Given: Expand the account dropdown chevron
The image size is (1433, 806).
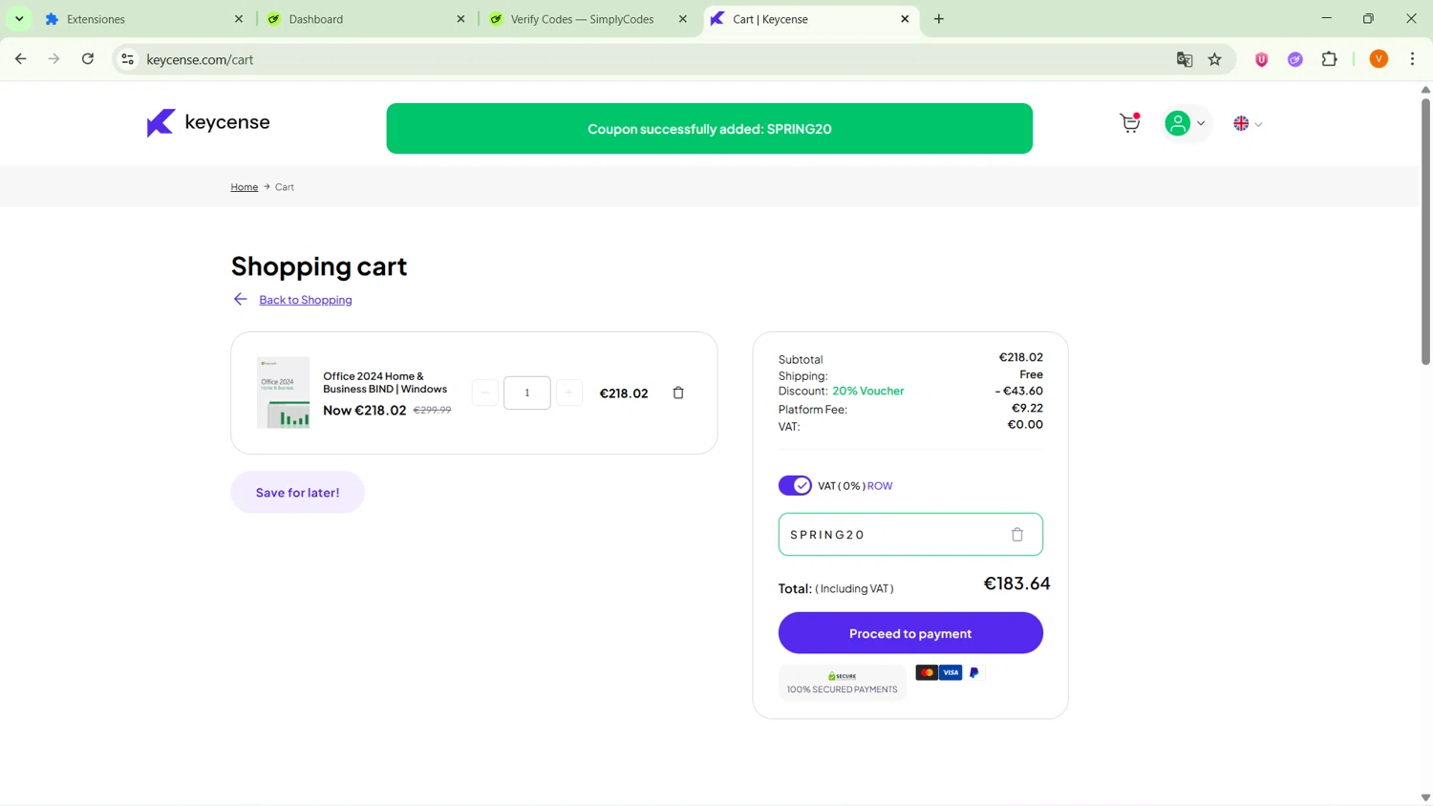Looking at the screenshot, I should tap(1201, 123).
